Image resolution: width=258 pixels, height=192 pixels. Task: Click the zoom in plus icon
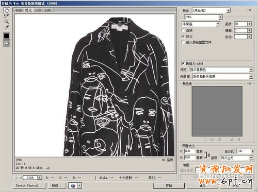coord(20,178)
